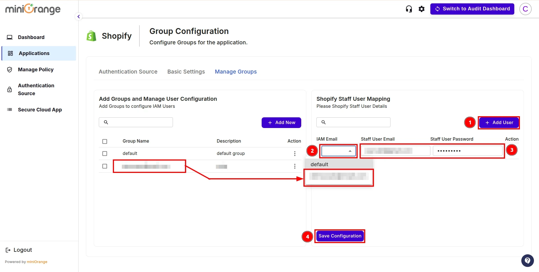This screenshot has width=539, height=272.
Task: Click the Secure Cloud App sidebar icon
Action: (x=10, y=109)
